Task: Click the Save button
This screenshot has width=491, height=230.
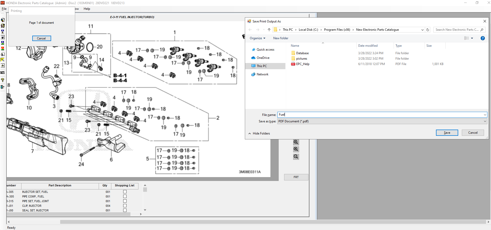Action: point(447,133)
